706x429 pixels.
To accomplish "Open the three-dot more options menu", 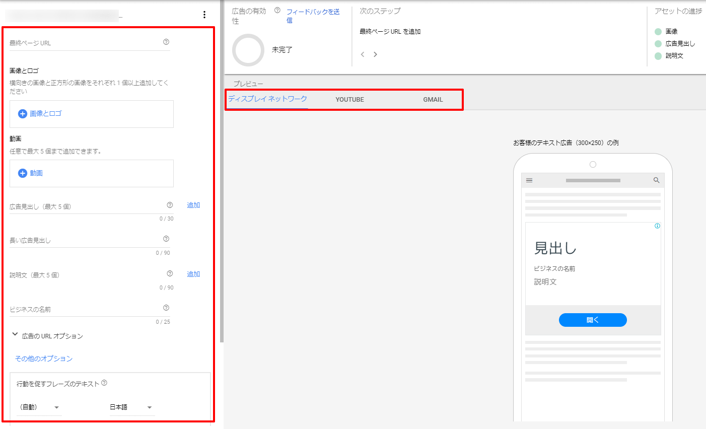I will click(x=204, y=15).
